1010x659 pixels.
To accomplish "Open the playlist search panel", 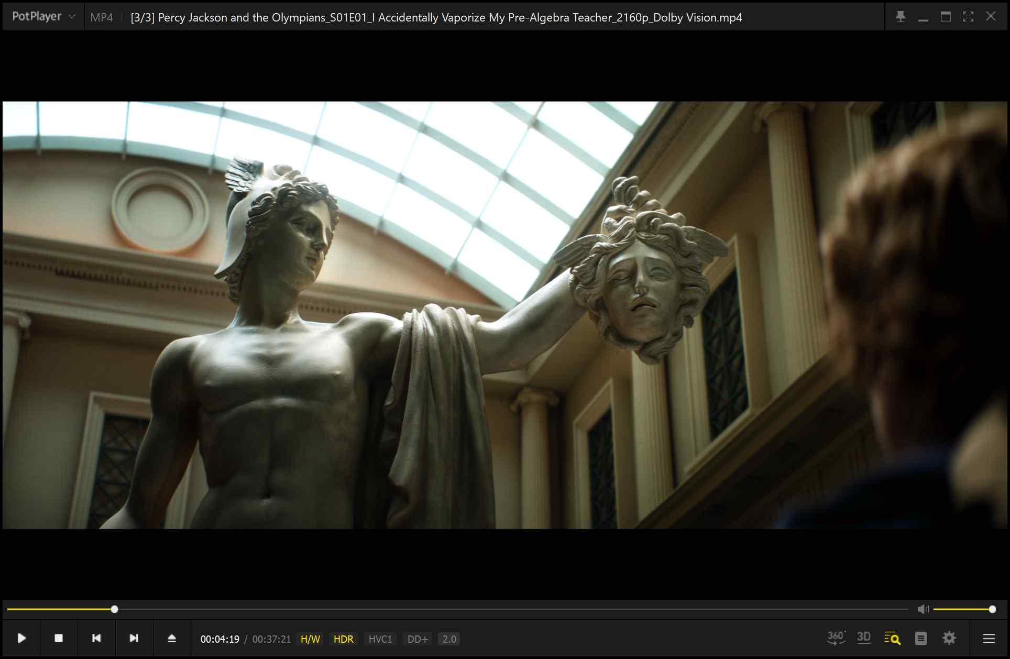I will pyautogui.click(x=892, y=638).
